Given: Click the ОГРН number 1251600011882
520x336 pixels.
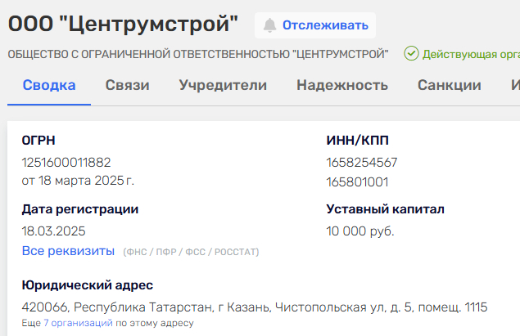Looking at the screenshot, I should pos(66,162).
